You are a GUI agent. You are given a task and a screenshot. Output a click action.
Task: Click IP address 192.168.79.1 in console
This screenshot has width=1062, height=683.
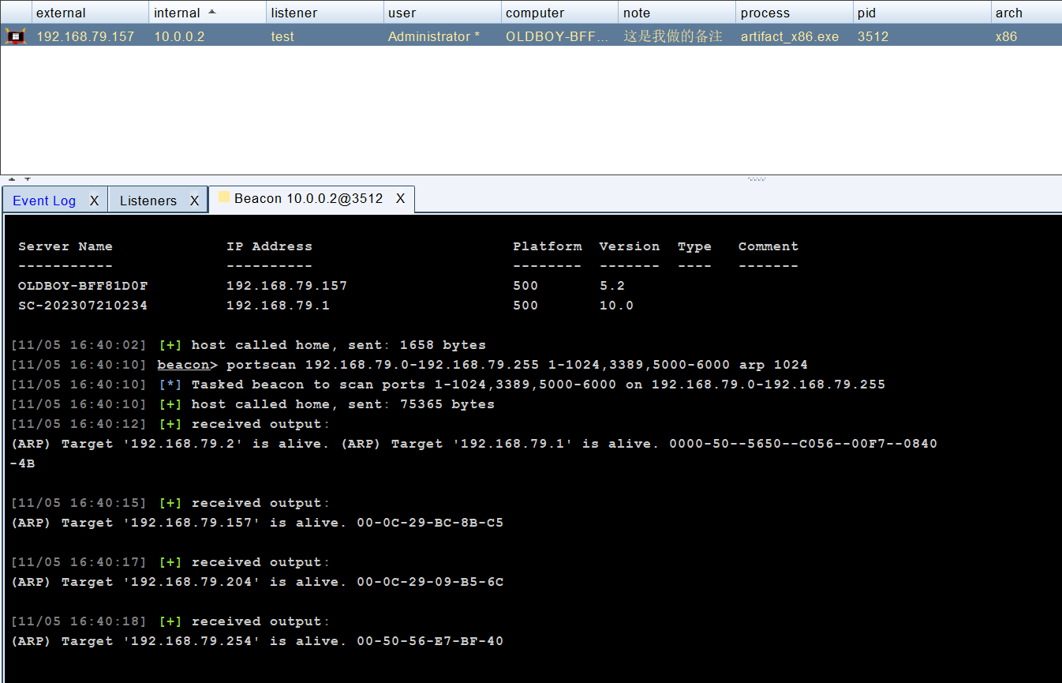tap(278, 306)
